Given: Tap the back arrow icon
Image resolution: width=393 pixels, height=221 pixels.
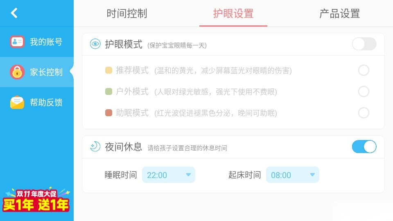Looking at the screenshot, I should (x=14, y=13).
